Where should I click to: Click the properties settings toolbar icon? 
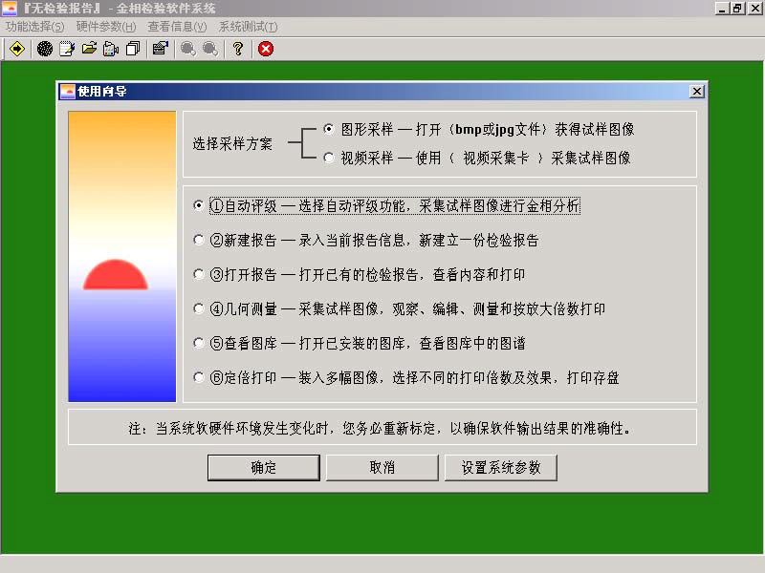[161, 49]
